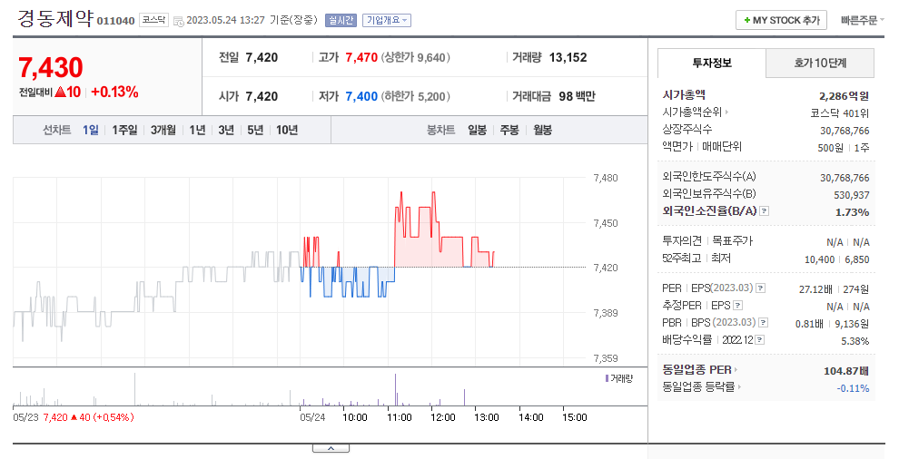899x459 pixels.
Task: Click the foreign ownership ratio 1.73%
Action: 852,212
